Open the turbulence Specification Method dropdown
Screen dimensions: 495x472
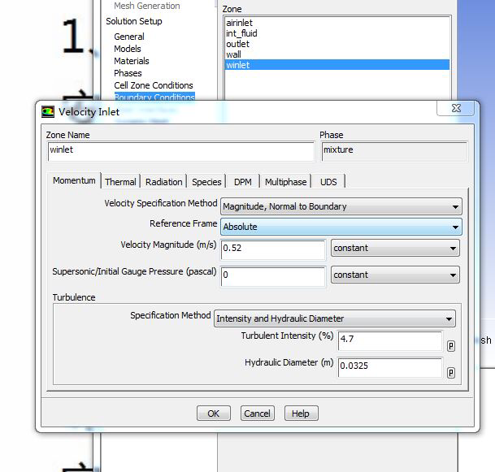tap(335, 318)
